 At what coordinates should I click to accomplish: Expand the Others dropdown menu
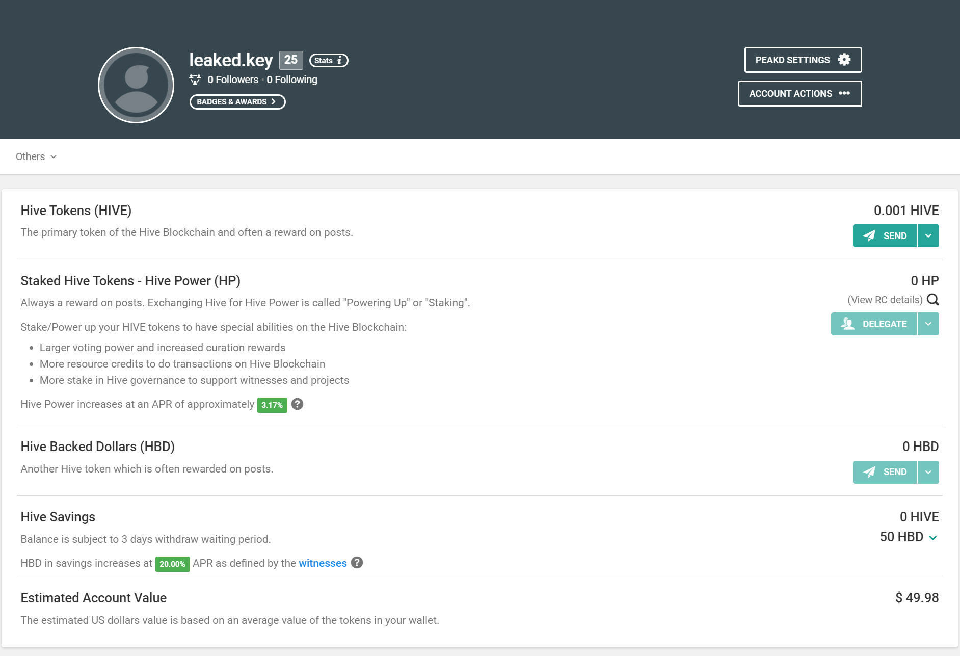[36, 156]
